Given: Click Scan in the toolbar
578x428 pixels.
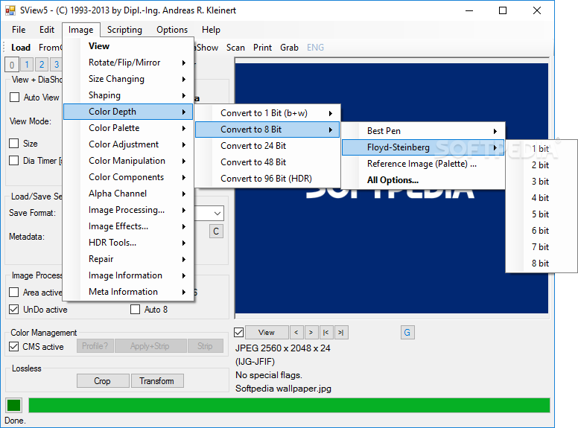Looking at the screenshot, I should [235, 48].
